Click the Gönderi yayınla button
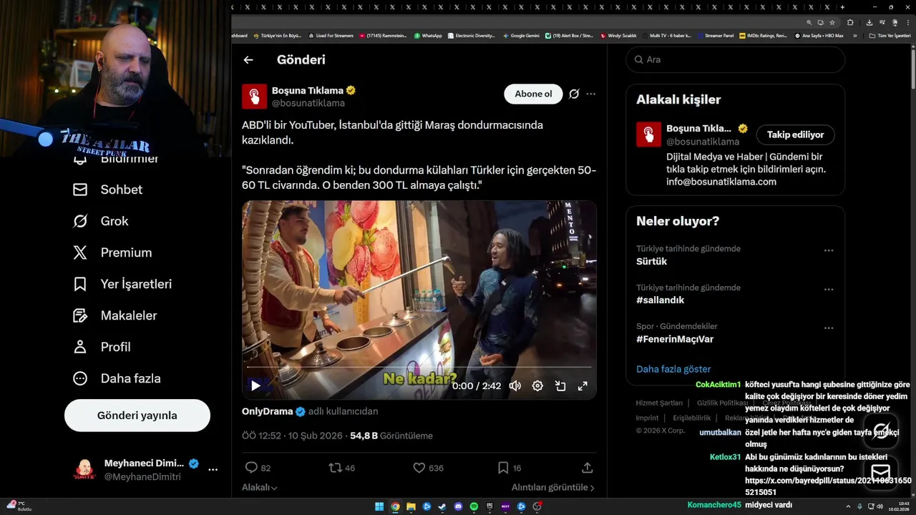This screenshot has width=916, height=515. [137, 416]
